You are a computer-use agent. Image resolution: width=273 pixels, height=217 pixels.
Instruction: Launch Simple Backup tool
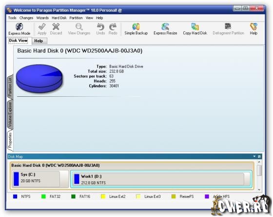pos(136,29)
